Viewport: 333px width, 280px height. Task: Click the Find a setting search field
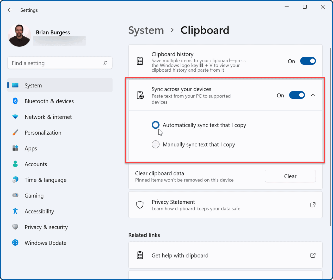click(x=60, y=63)
